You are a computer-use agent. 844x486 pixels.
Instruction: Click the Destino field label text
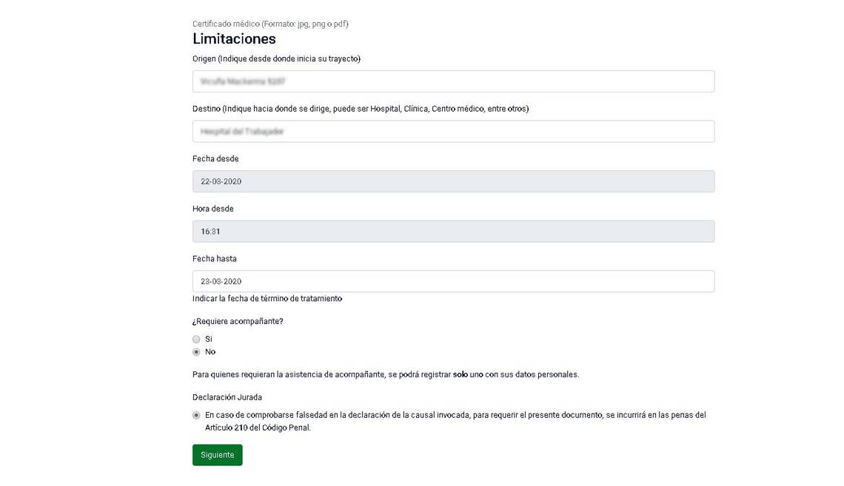[361, 109]
